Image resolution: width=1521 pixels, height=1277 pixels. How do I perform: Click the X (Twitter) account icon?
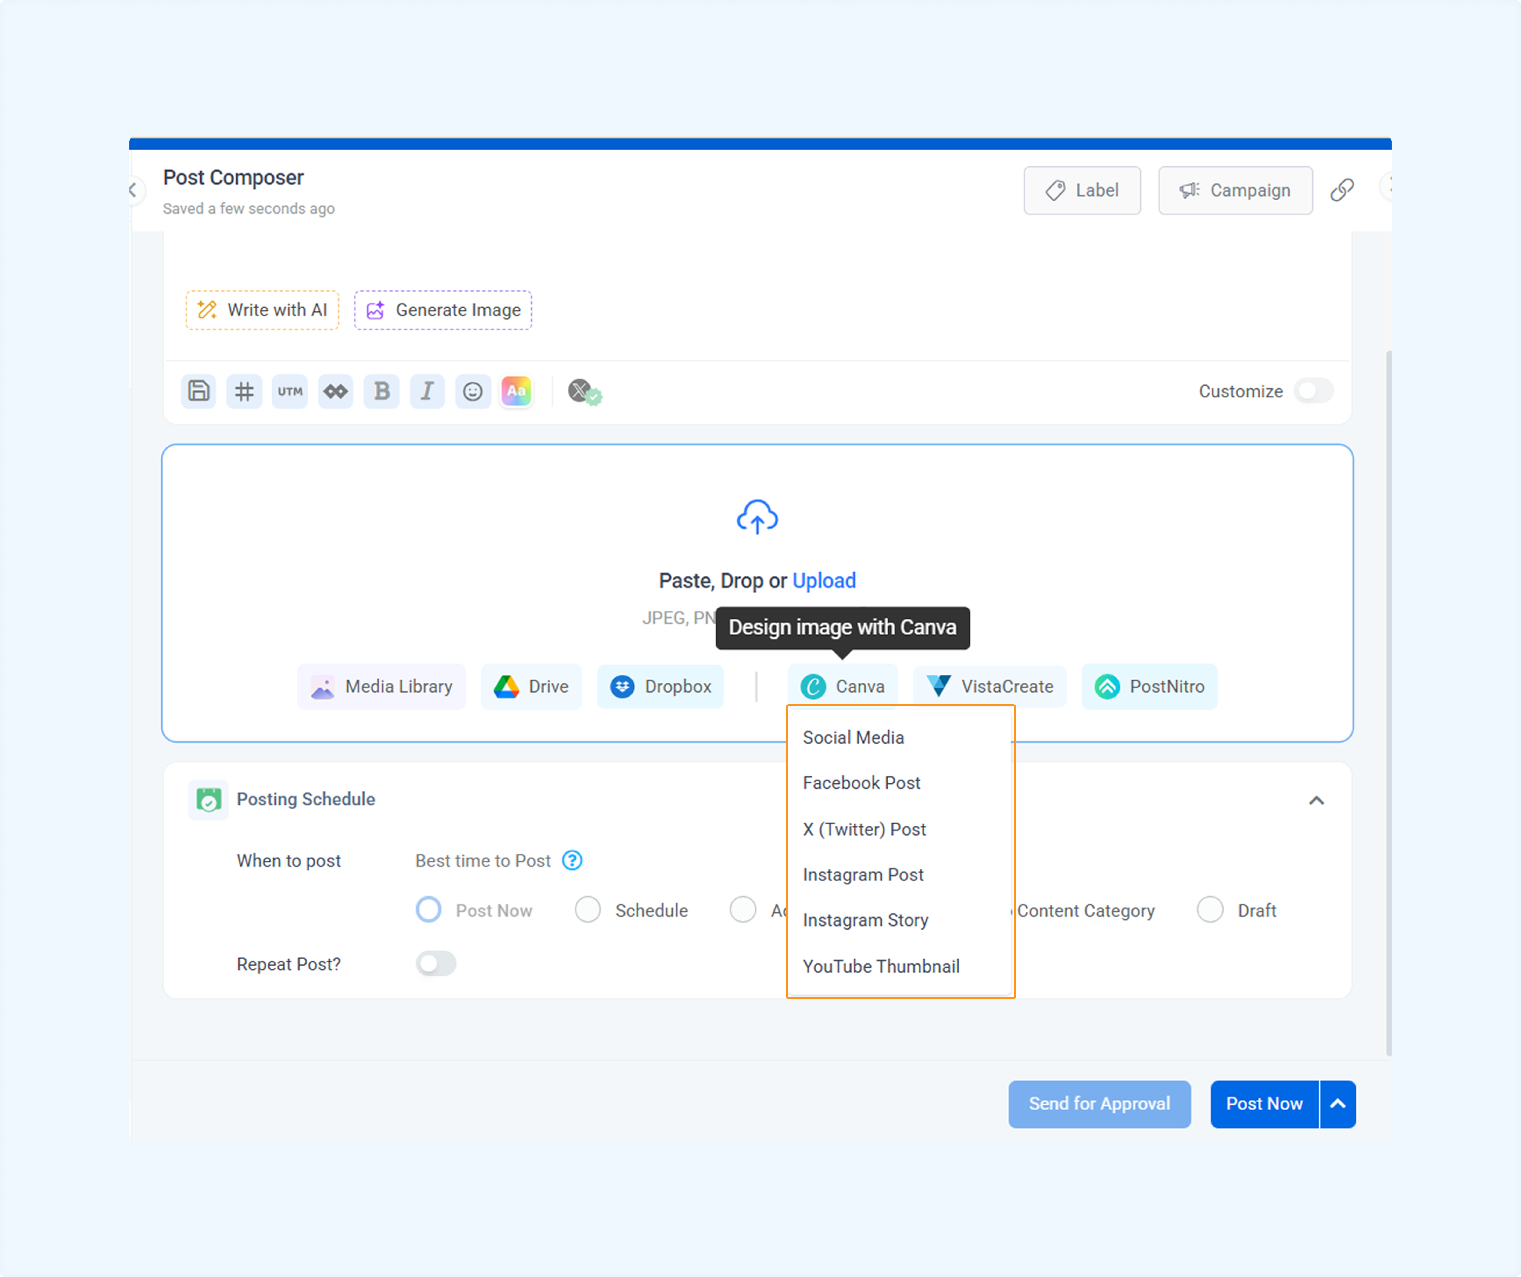click(x=585, y=392)
